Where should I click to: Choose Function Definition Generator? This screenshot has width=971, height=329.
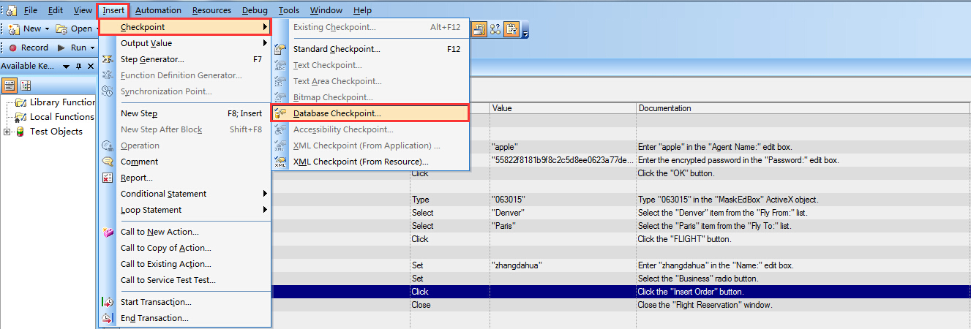point(185,75)
